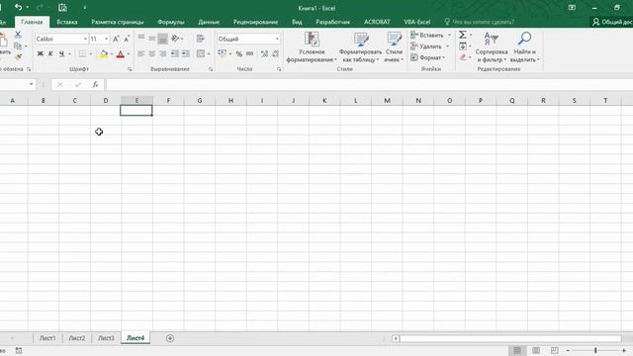633x356 pixels.
Task: Switch to sheet Лист1
Action: tap(47, 338)
